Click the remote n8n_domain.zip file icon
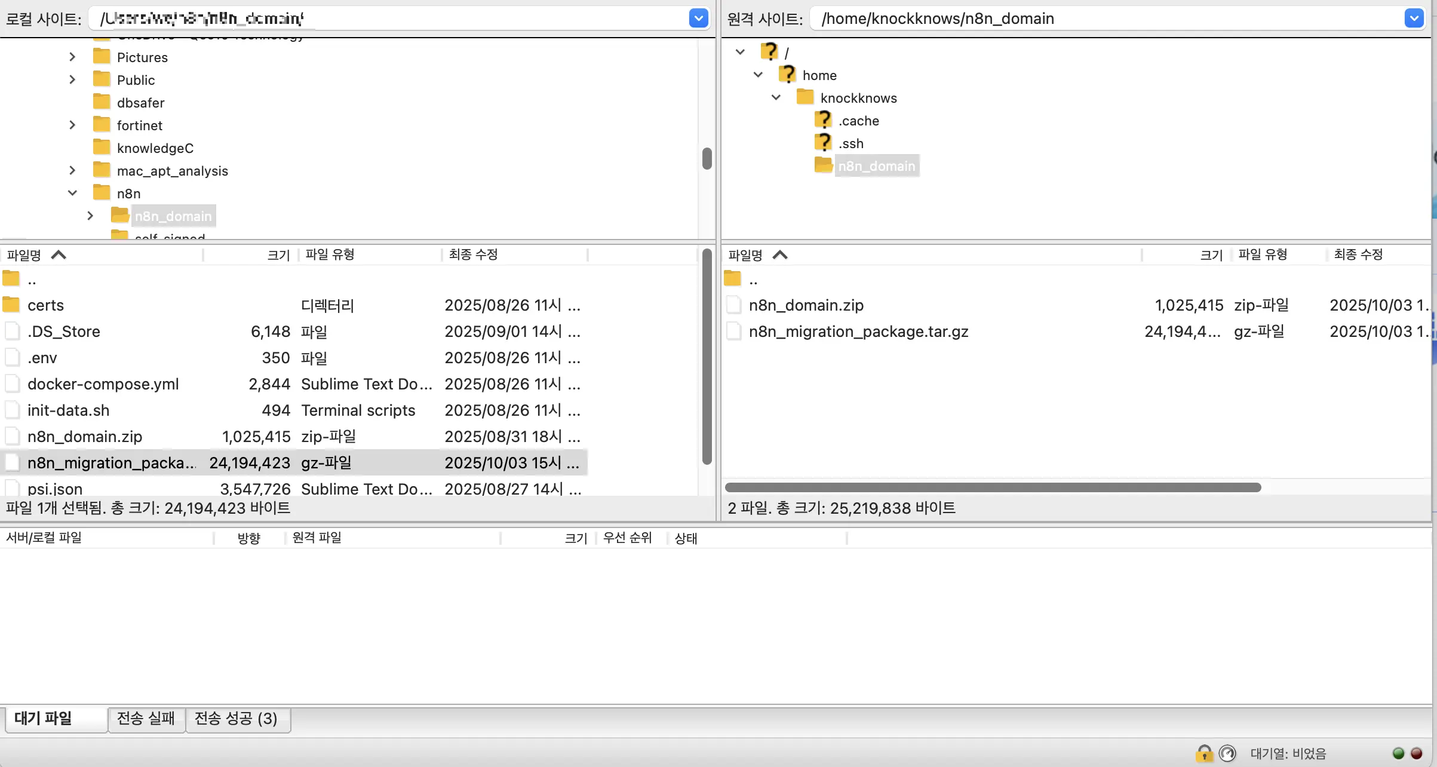 [x=733, y=305]
